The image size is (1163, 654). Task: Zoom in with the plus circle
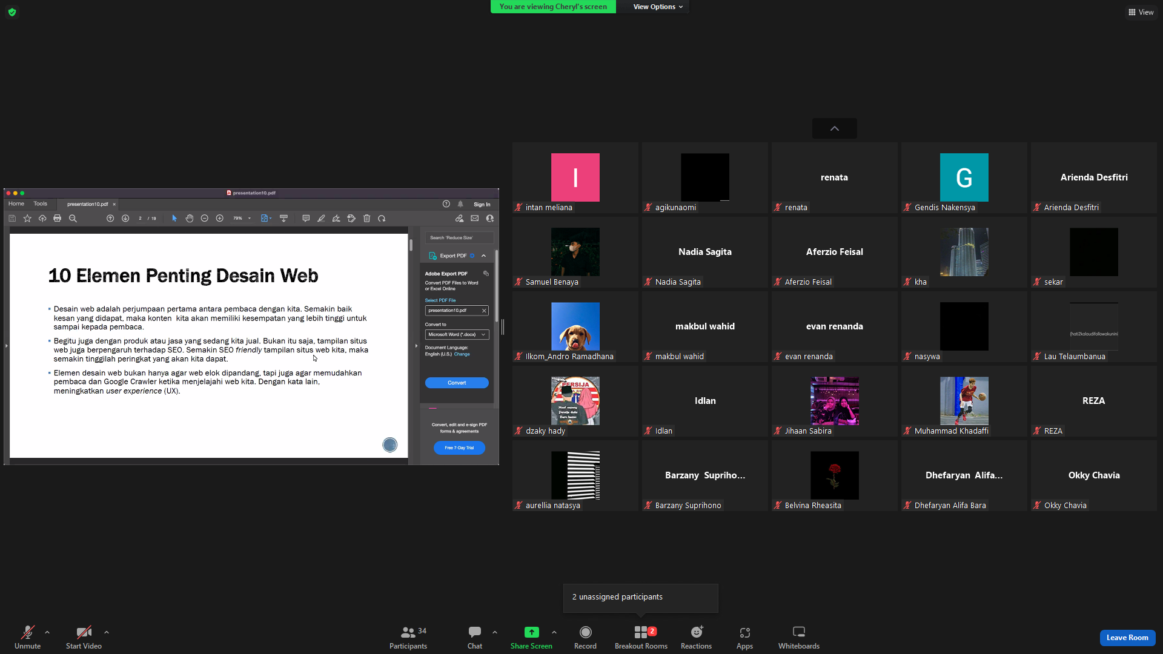(x=220, y=219)
